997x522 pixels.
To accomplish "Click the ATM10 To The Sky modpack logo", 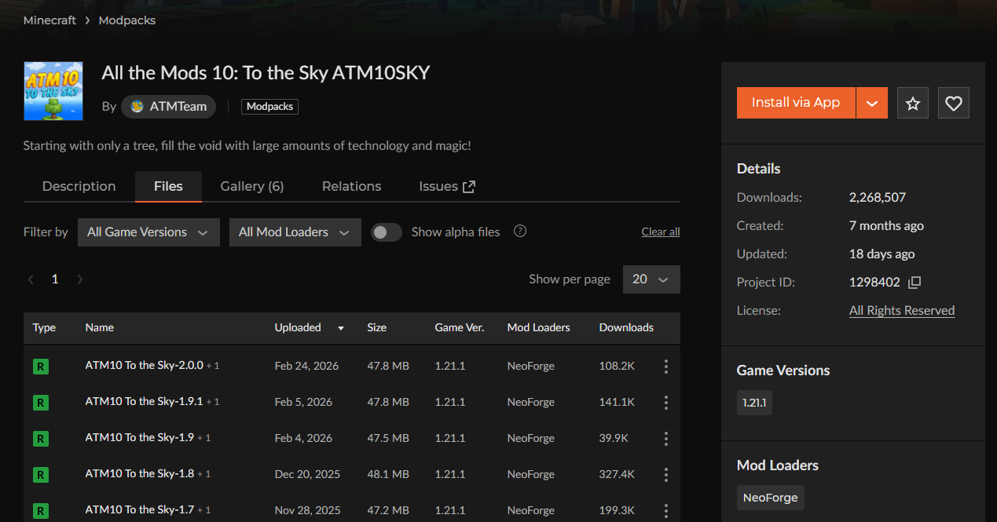I will click(53, 91).
